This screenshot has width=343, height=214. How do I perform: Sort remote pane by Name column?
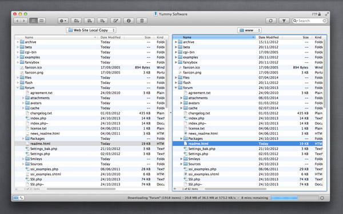[214, 37]
